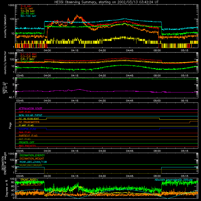Select the red 3-6 keV legend label
201x201 pixels.
coord(26,6)
